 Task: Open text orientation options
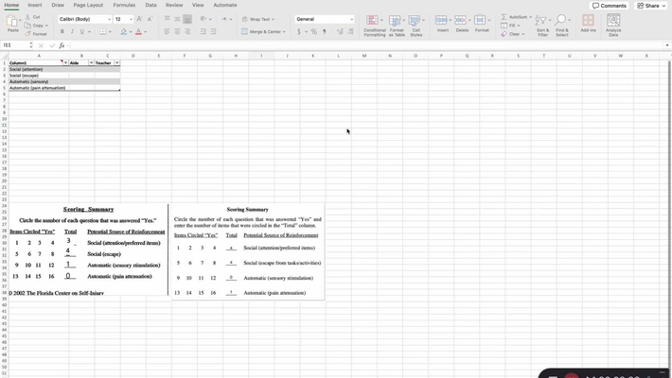tap(203, 19)
